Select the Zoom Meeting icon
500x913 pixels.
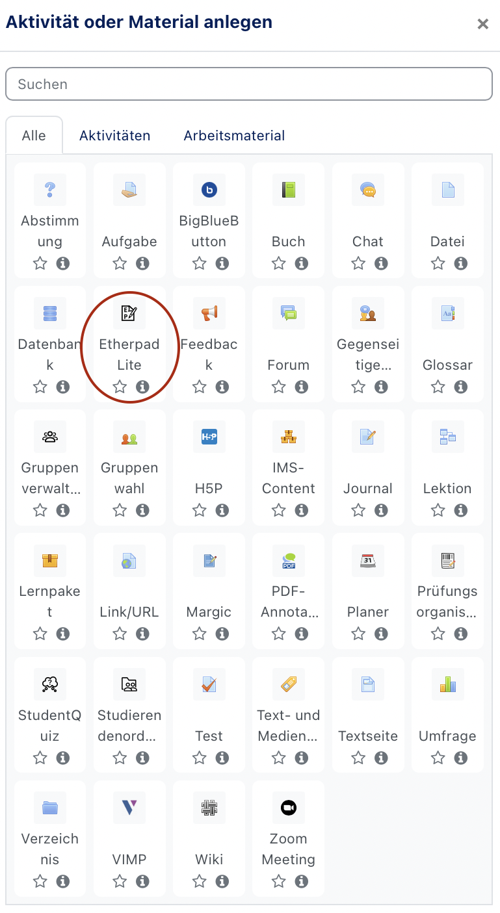288,807
